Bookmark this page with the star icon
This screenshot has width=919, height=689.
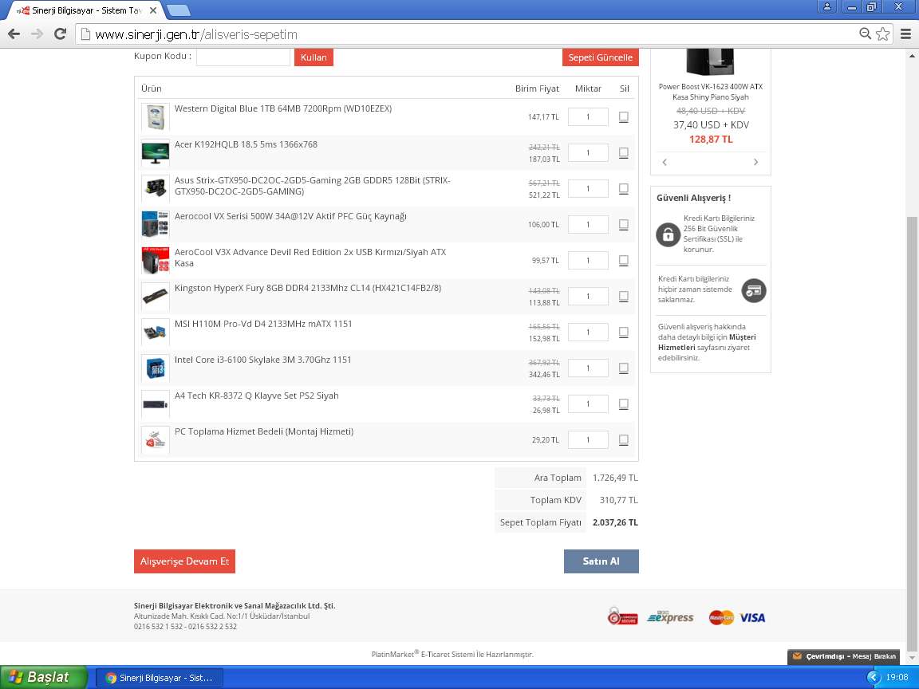pyautogui.click(x=882, y=34)
